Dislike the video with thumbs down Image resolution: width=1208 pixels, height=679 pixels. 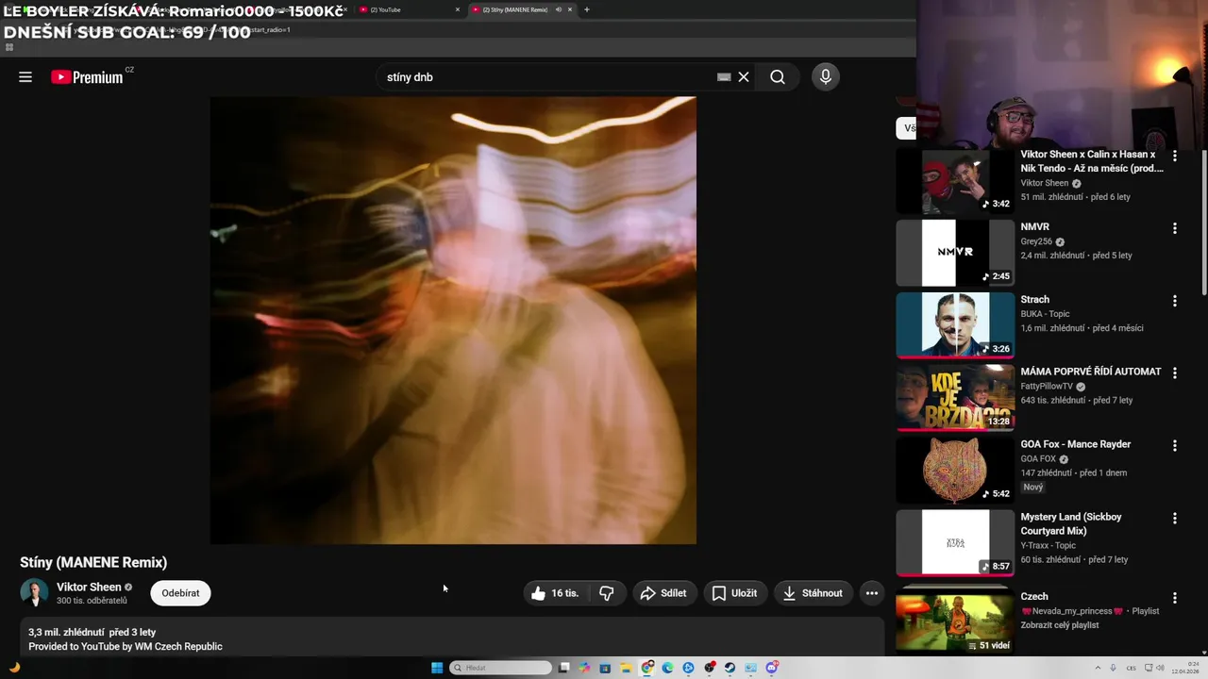pyautogui.click(x=607, y=593)
